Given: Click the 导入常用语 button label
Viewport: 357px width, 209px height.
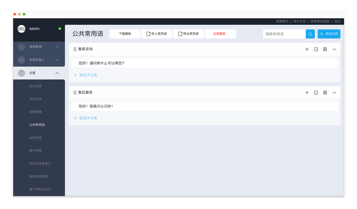Looking at the screenshot, I should 159,34.
